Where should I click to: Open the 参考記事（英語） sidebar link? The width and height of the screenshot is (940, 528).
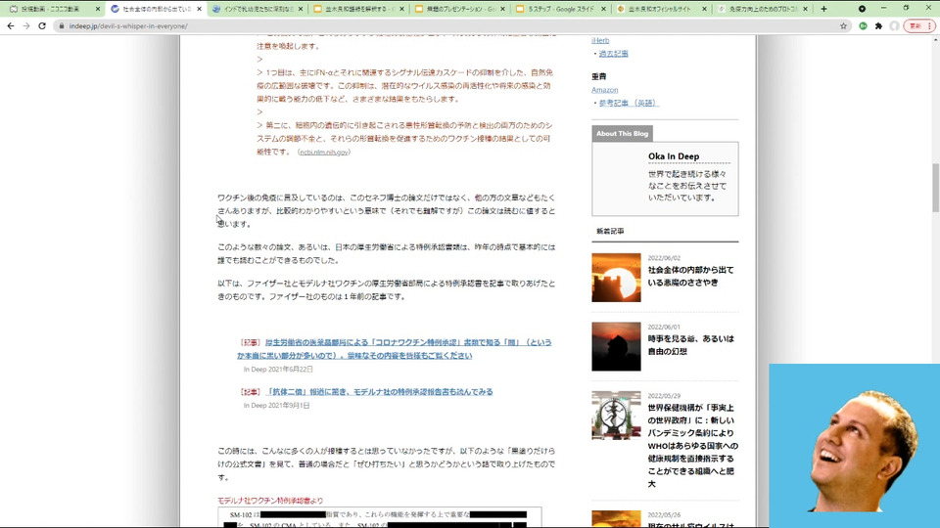(628, 103)
